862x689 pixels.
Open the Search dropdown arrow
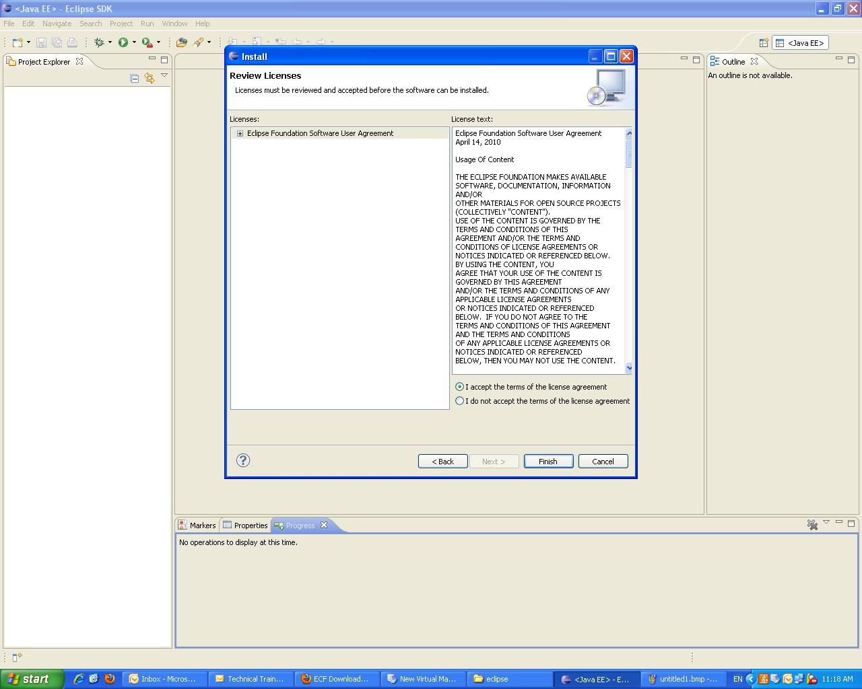point(209,42)
